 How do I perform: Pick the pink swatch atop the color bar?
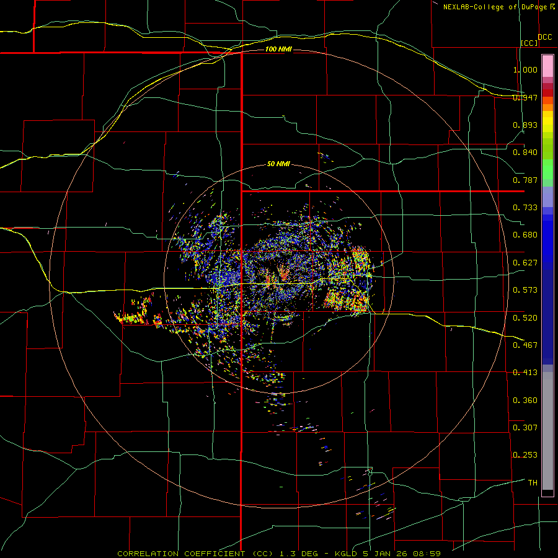point(547,66)
